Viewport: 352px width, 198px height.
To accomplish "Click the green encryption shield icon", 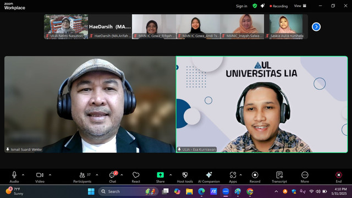I will [x=255, y=6].
